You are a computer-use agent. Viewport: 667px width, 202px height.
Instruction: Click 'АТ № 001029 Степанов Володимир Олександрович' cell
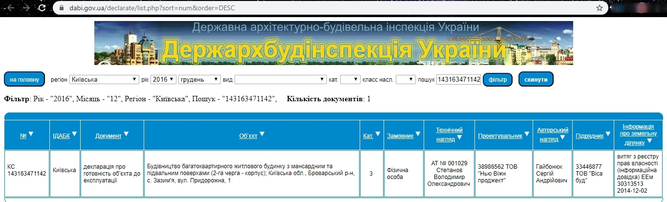(x=449, y=174)
